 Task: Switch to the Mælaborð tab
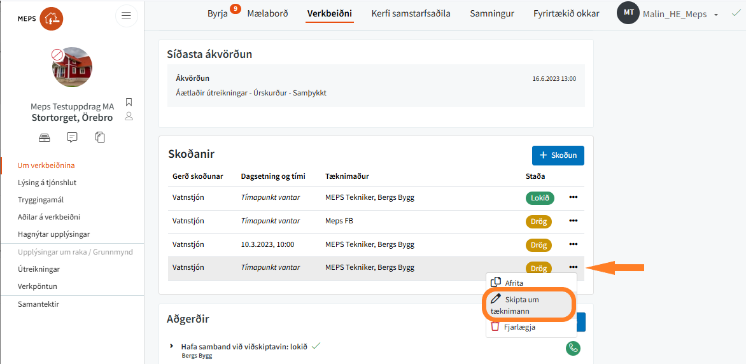point(267,13)
